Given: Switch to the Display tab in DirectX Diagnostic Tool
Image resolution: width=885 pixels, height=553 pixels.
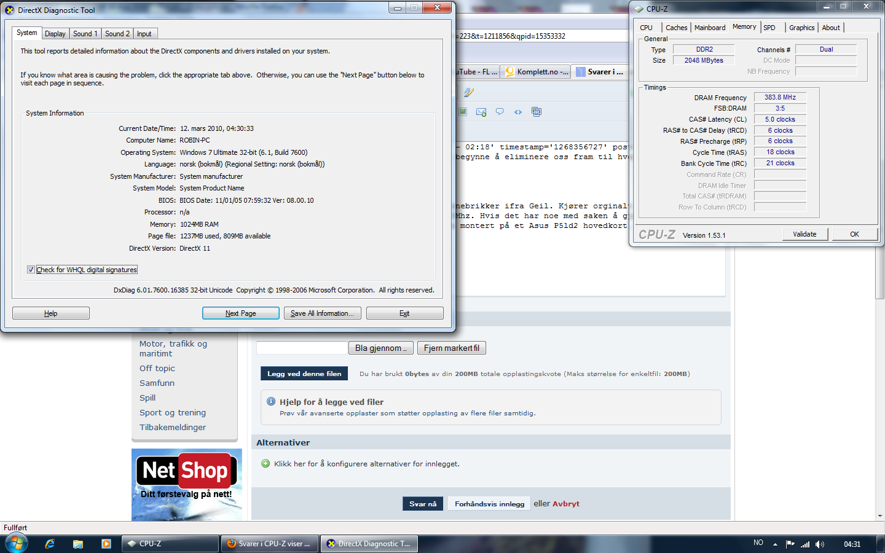Looking at the screenshot, I should 55,34.
